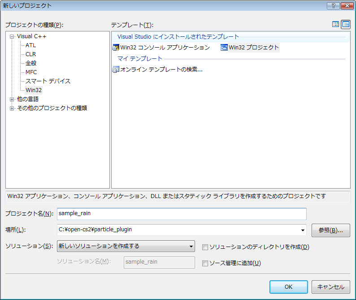This screenshot has height=300, width=356.
Task: Select CLR project type
Action: [30, 54]
